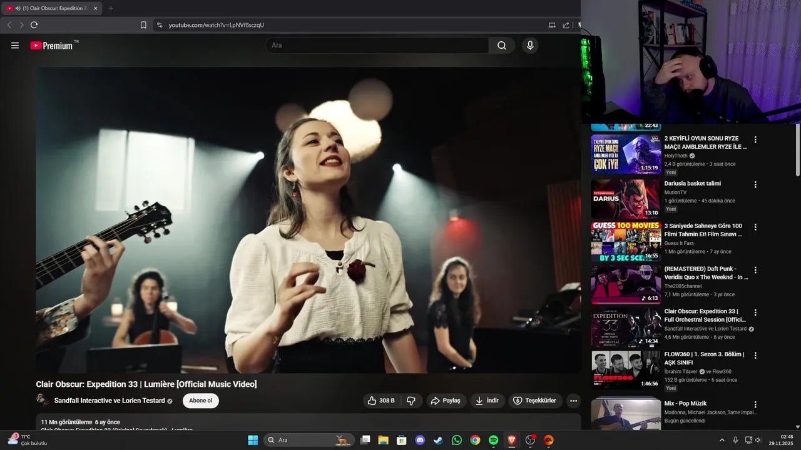Open options menu for FLOW360 video
801x450 pixels.
[x=755, y=356]
